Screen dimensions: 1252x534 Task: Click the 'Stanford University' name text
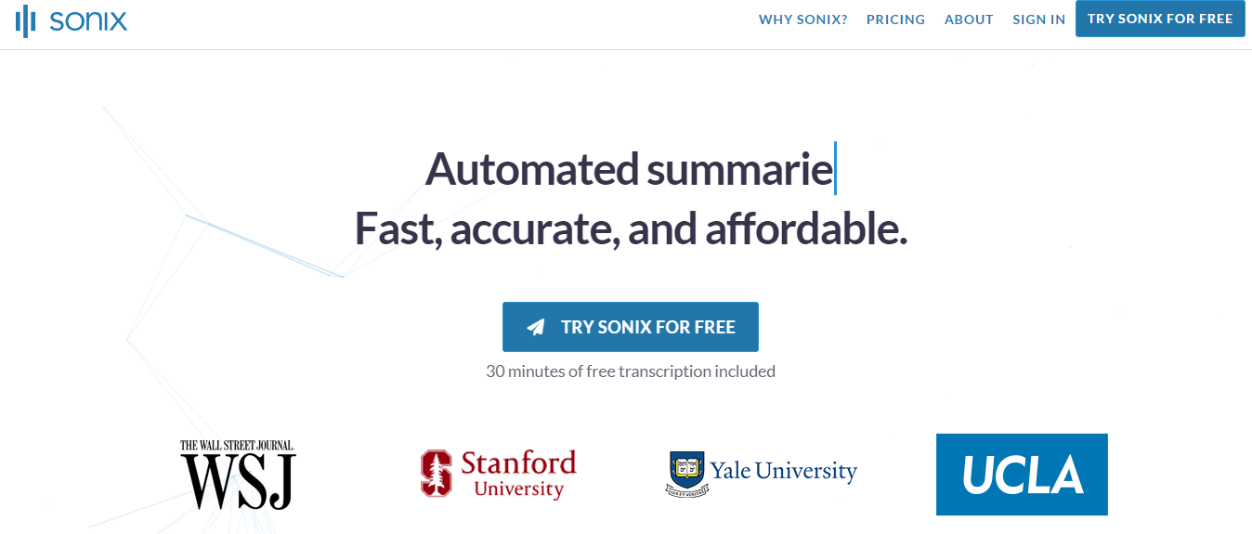[519, 474]
